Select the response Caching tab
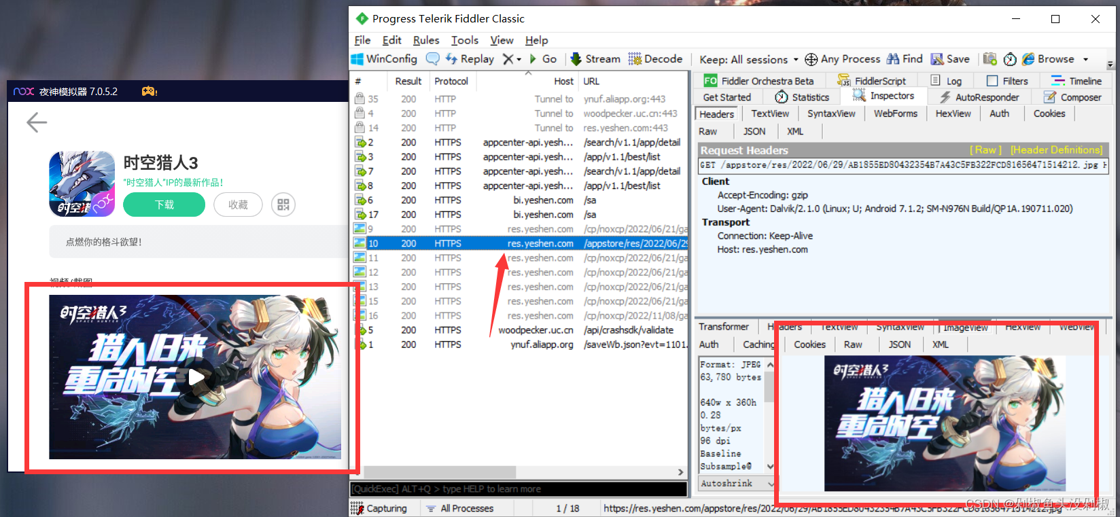This screenshot has height=517, width=1120. [x=758, y=344]
